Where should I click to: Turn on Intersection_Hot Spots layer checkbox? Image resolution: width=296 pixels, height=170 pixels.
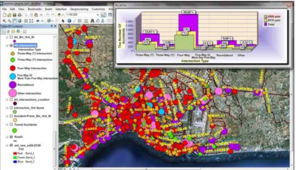click(11, 108)
